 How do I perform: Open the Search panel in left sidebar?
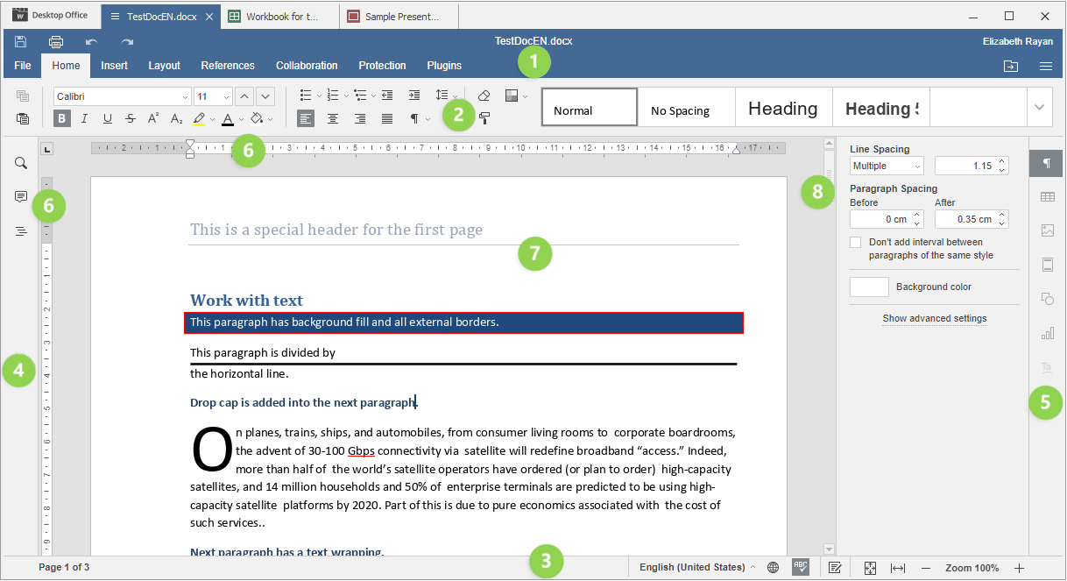pyautogui.click(x=21, y=163)
